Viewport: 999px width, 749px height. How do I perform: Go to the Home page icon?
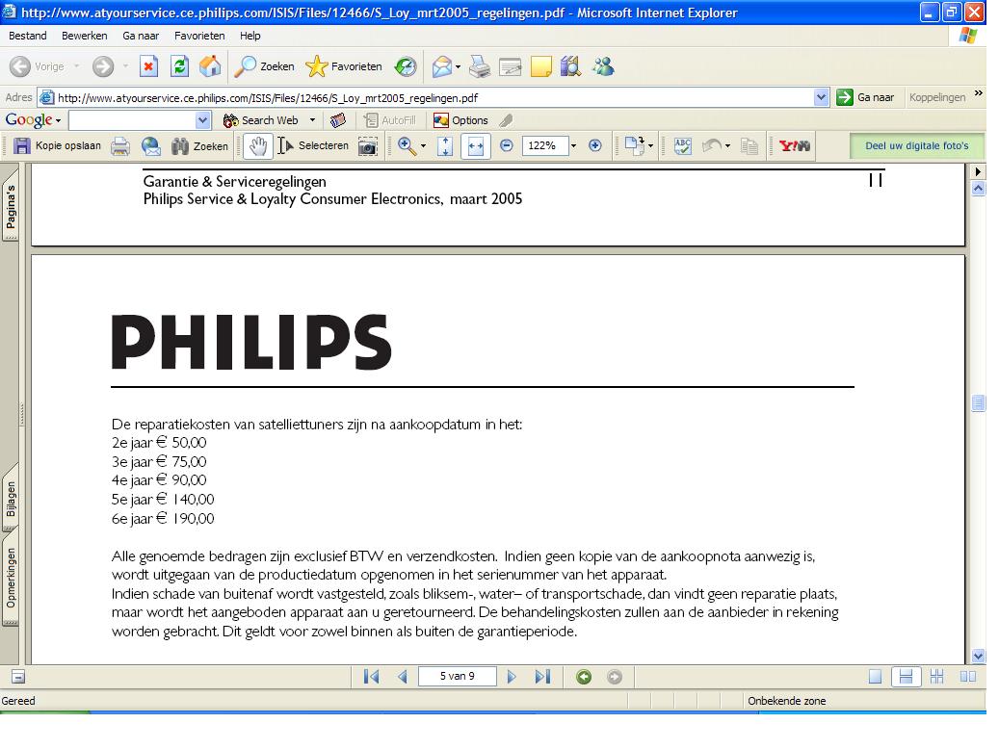pyautogui.click(x=210, y=66)
